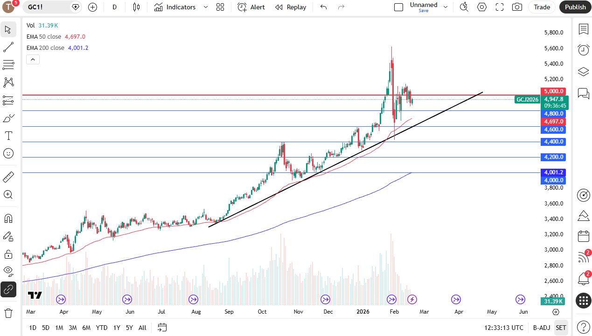Screen dimensions: 592x336
Task: Choose the chart layout square icon
Action: click(x=398, y=7)
